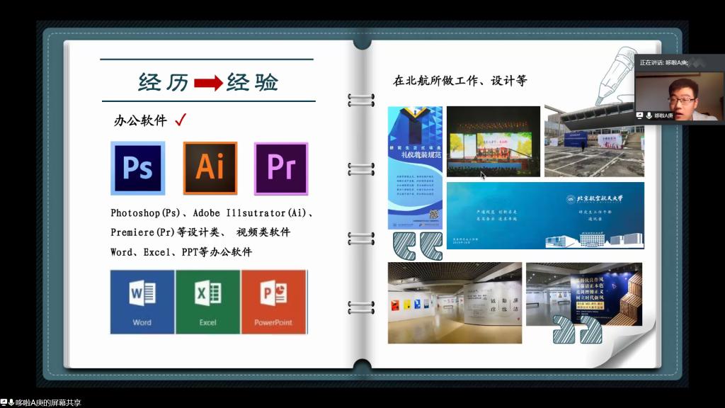
Task: Click the opening quotation mark graphic
Action: (418, 246)
